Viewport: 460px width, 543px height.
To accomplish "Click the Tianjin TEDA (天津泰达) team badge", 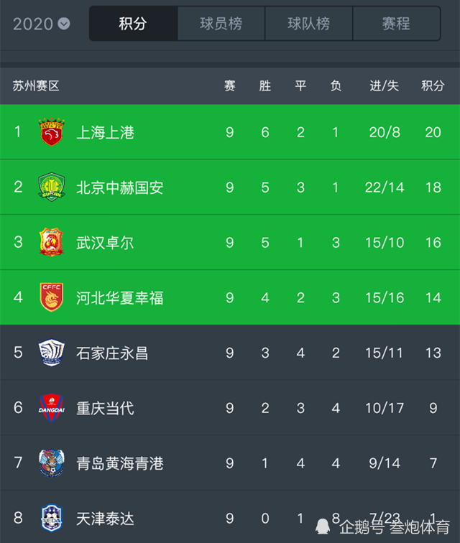I will pos(52,518).
